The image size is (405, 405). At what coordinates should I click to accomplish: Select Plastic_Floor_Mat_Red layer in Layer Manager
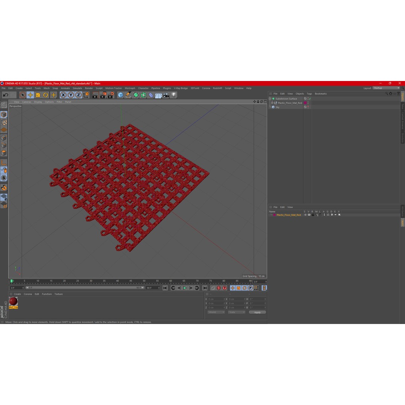(288, 215)
